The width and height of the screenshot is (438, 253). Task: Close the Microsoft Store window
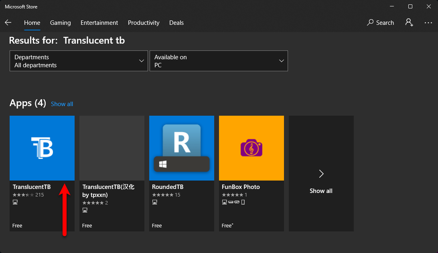pyautogui.click(x=429, y=6)
